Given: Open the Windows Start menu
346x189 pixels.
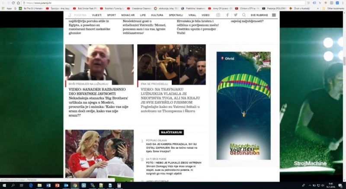Looking at the screenshot, I should coord(4,186).
